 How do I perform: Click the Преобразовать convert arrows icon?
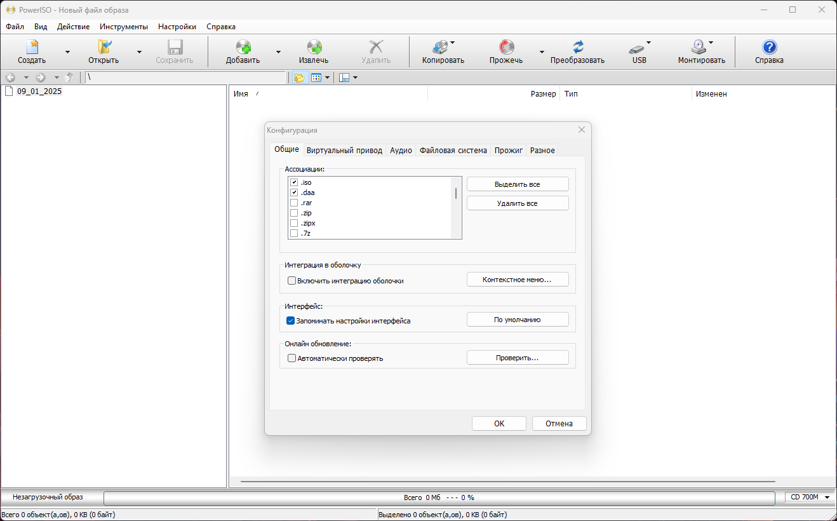(578, 47)
